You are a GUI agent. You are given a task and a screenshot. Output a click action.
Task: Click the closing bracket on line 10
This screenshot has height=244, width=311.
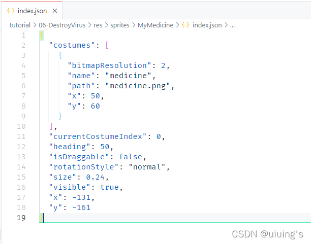[51, 126]
